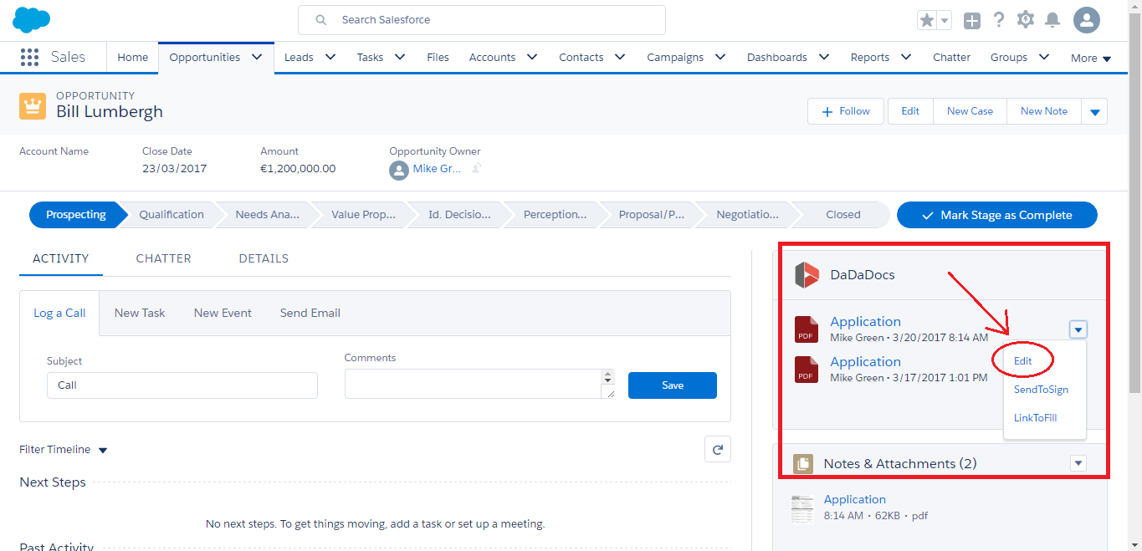This screenshot has height=551, width=1142.
Task: Select the Closed stage
Action: point(843,215)
